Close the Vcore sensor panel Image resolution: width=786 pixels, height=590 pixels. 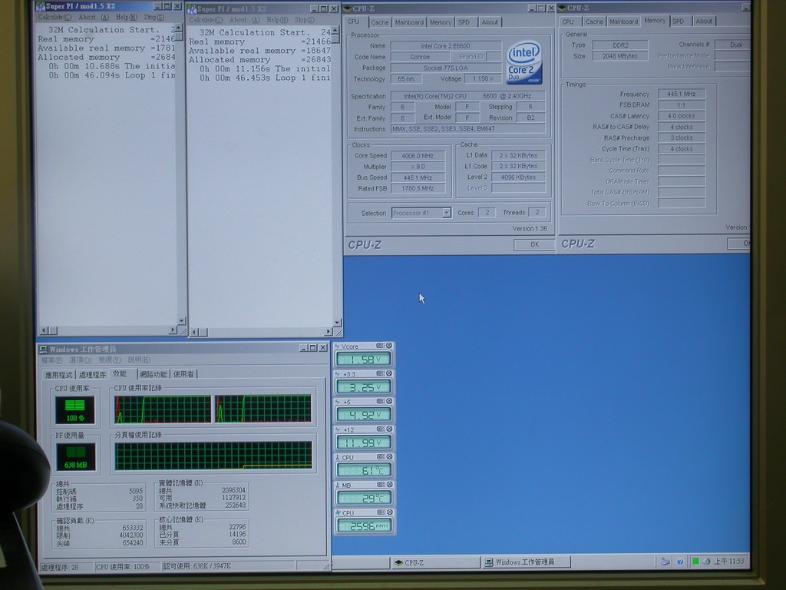389,346
